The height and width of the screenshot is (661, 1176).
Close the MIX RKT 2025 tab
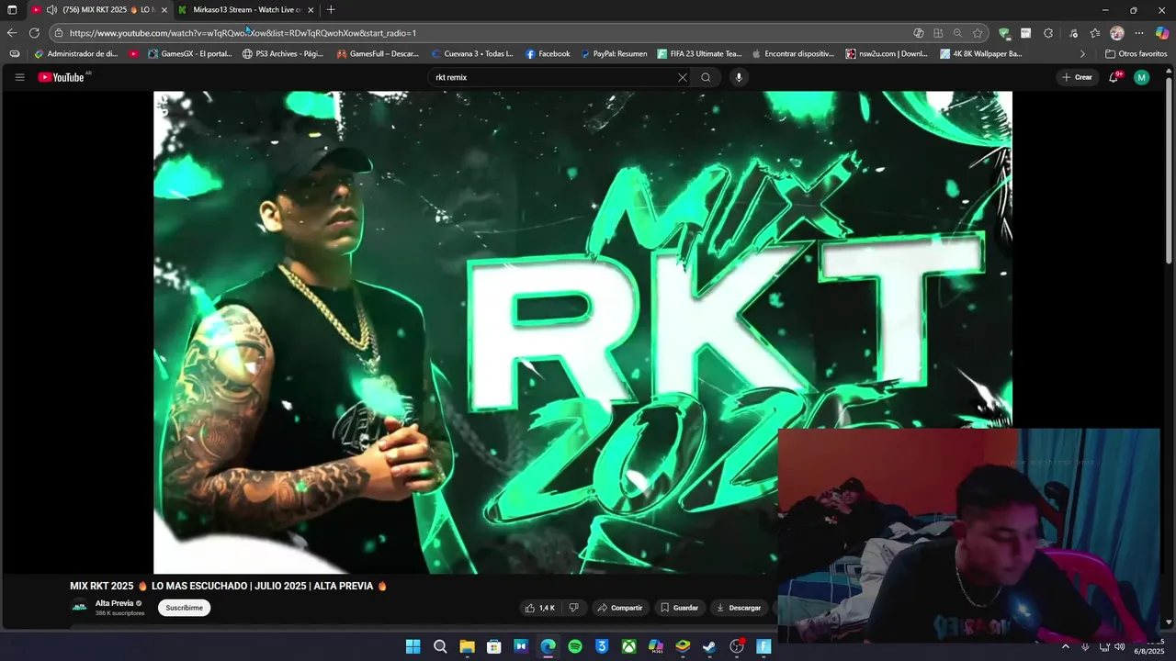point(164,10)
